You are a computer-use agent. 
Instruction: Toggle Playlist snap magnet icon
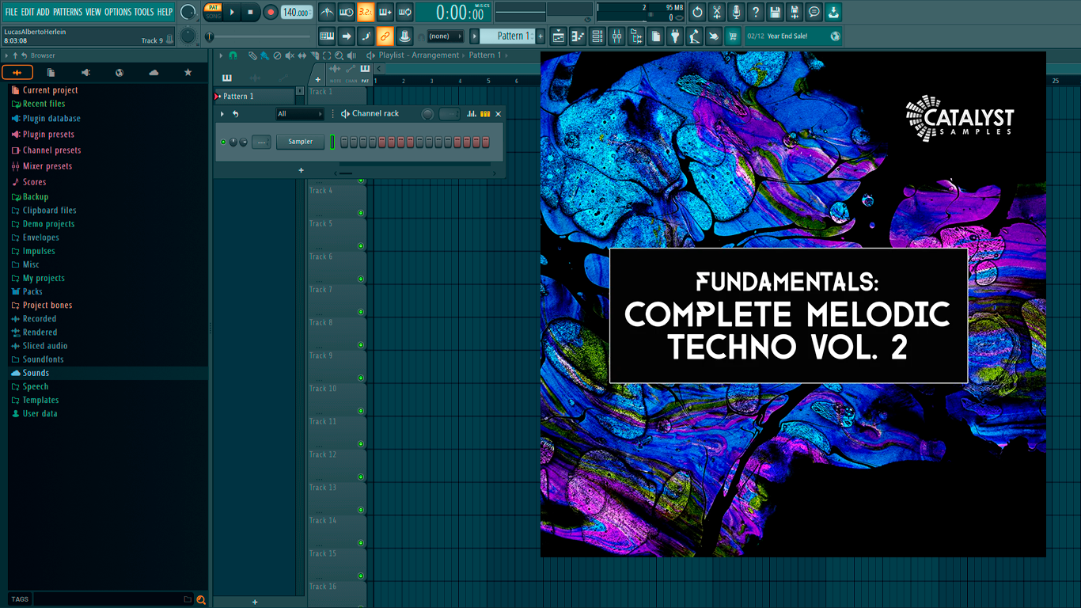(233, 55)
